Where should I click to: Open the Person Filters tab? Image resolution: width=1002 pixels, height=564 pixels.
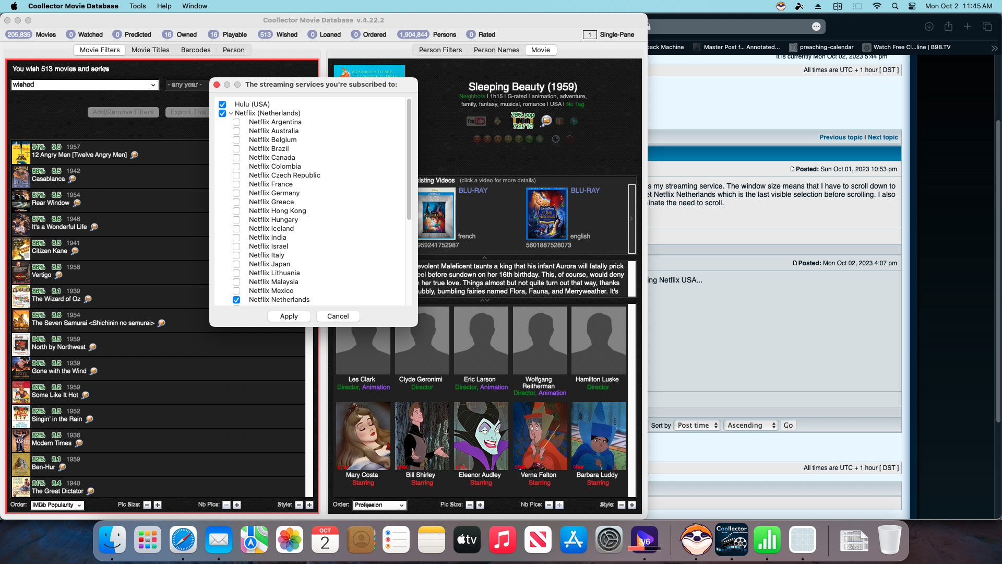point(440,50)
